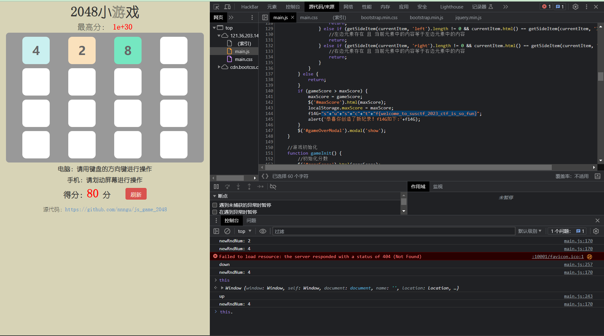This screenshot has height=336, width=604.
Task: Collapse the breakpoints section
Action: click(x=215, y=196)
